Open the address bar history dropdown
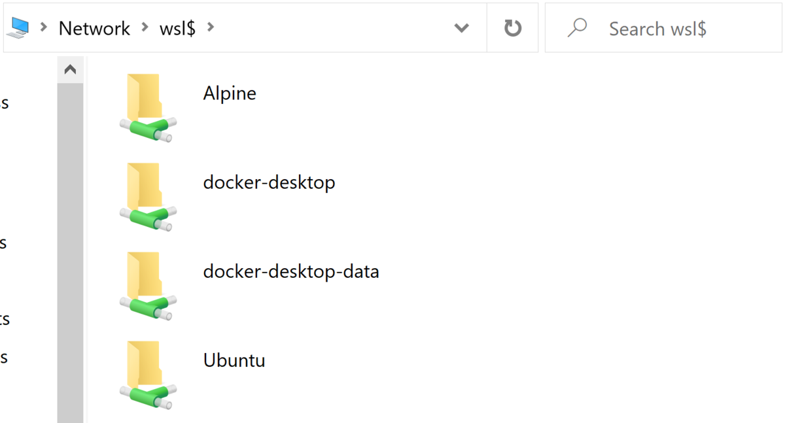This screenshot has height=423, width=785. click(x=462, y=28)
